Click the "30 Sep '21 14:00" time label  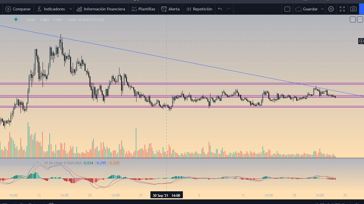[167, 196]
